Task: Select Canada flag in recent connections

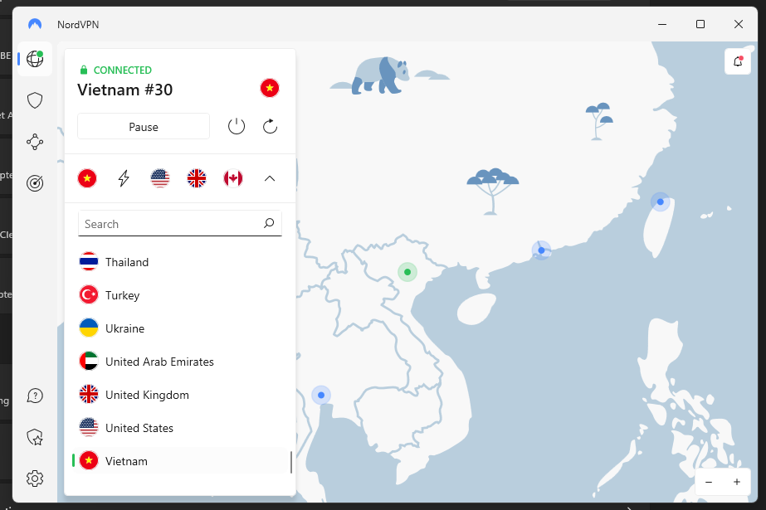Action: pyautogui.click(x=233, y=178)
